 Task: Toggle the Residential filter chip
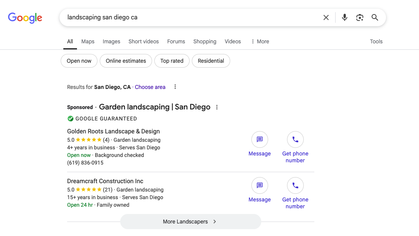point(211,61)
